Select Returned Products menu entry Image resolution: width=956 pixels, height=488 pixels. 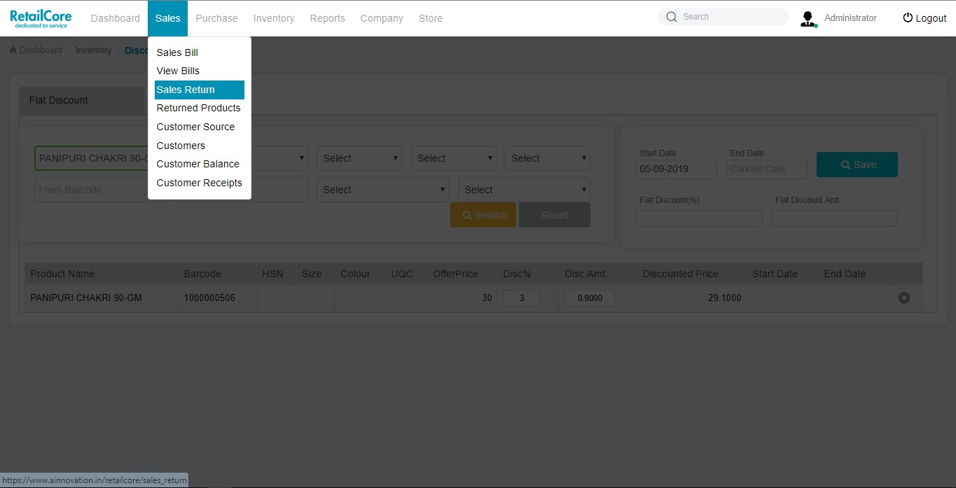click(x=200, y=108)
